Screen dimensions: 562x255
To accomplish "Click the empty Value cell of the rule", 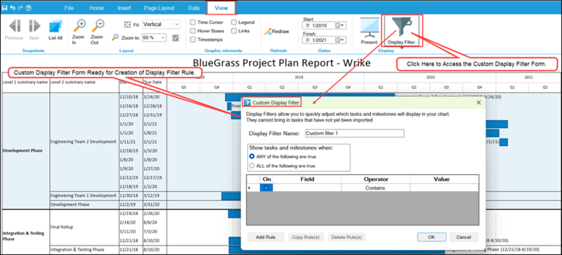I will (x=444, y=188).
